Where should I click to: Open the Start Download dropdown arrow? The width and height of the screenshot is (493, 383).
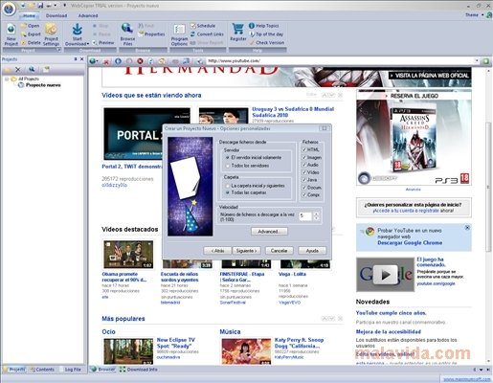[88, 44]
